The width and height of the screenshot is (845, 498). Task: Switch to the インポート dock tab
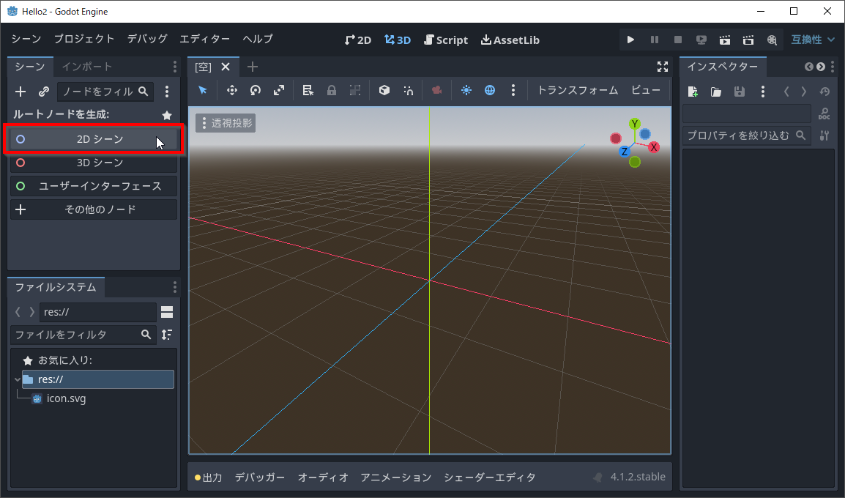pos(86,67)
